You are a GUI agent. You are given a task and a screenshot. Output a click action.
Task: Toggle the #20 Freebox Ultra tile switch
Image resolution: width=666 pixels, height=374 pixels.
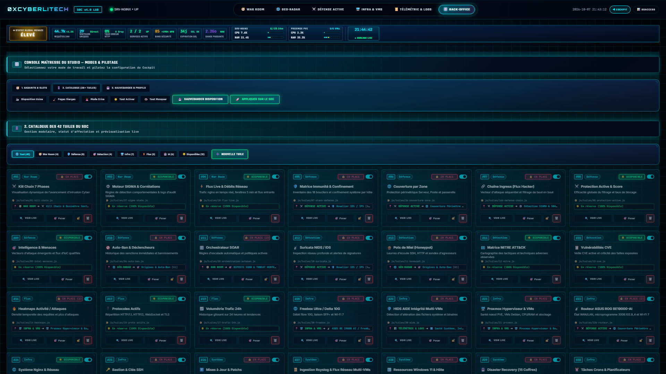tap(369, 299)
